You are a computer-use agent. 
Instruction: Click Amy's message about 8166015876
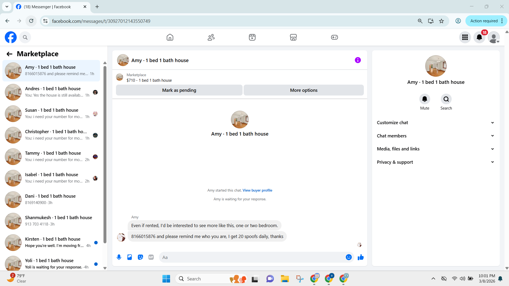point(207,236)
